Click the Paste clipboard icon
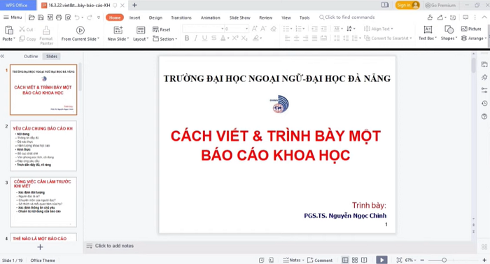The image size is (490, 264). (9, 30)
